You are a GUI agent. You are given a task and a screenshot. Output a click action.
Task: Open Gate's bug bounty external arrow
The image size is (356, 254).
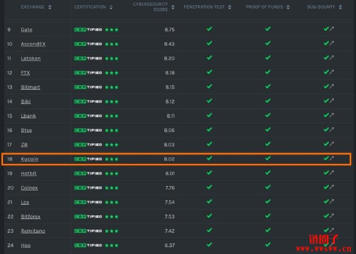click(x=332, y=29)
